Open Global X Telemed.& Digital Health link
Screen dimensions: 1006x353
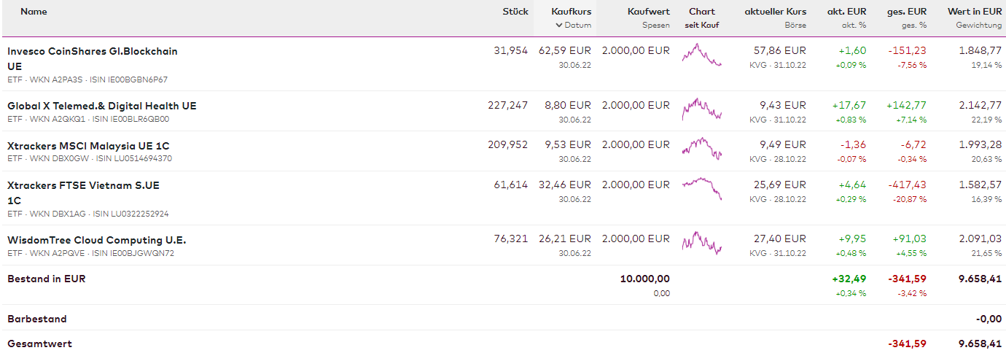tap(102, 106)
